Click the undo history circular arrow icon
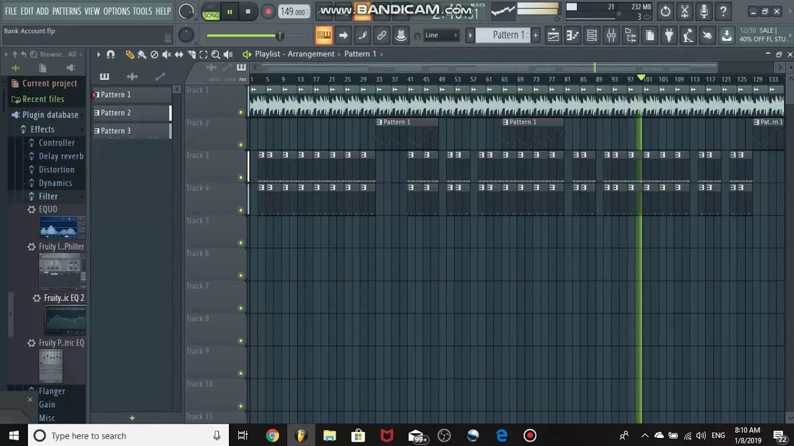Viewport: 794px width, 446px height. click(x=666, y=11)
